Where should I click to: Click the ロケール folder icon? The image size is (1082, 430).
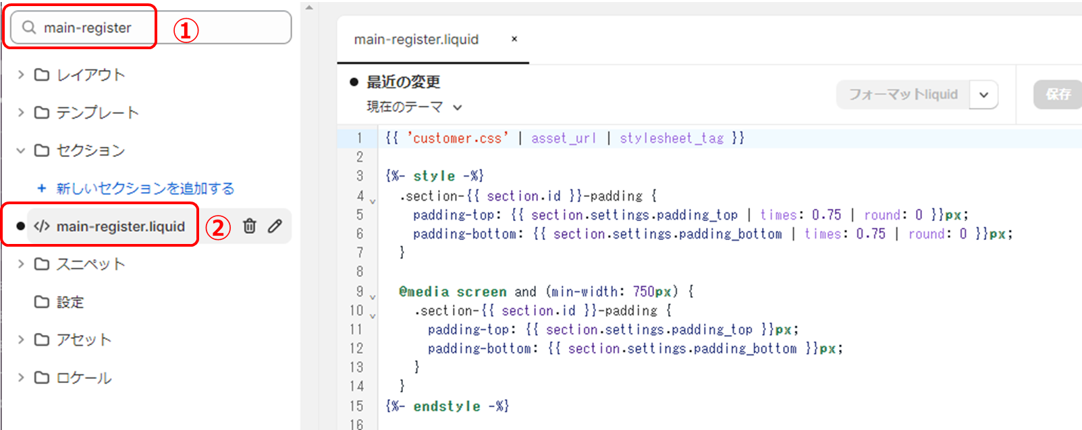(x=42, y=377)
